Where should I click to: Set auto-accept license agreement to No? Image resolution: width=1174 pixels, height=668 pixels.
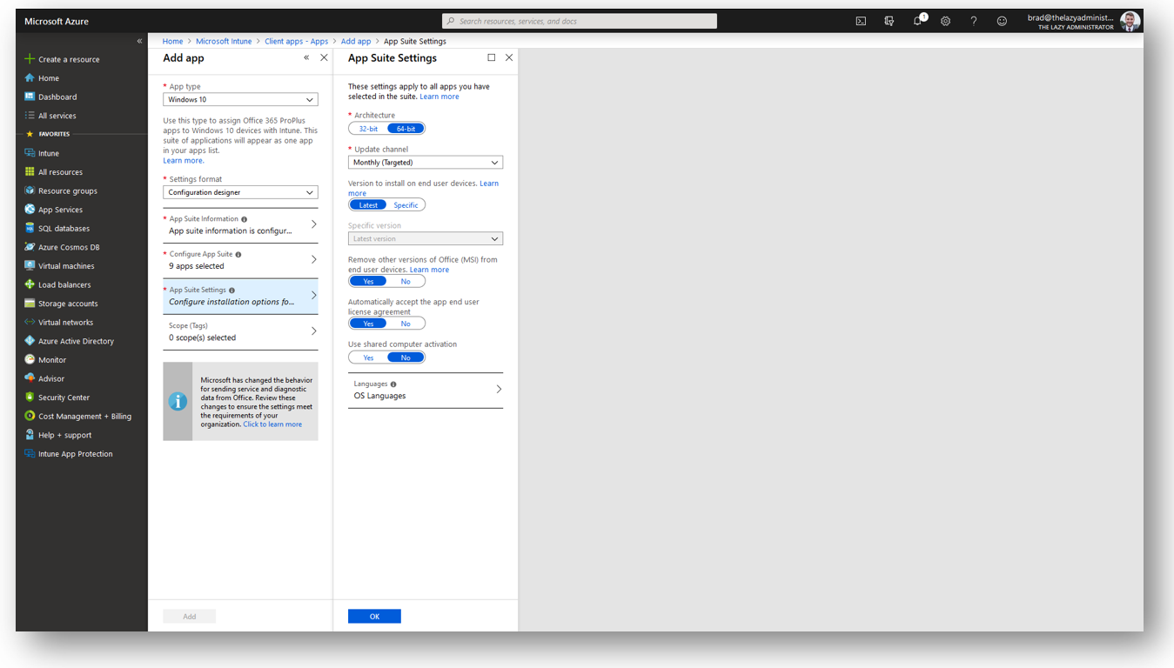tap(406, 324)
